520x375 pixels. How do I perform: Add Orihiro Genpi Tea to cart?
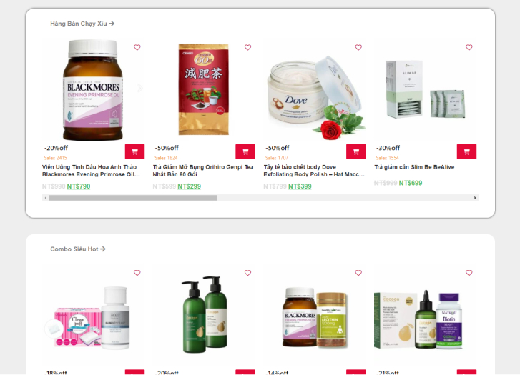245,151
